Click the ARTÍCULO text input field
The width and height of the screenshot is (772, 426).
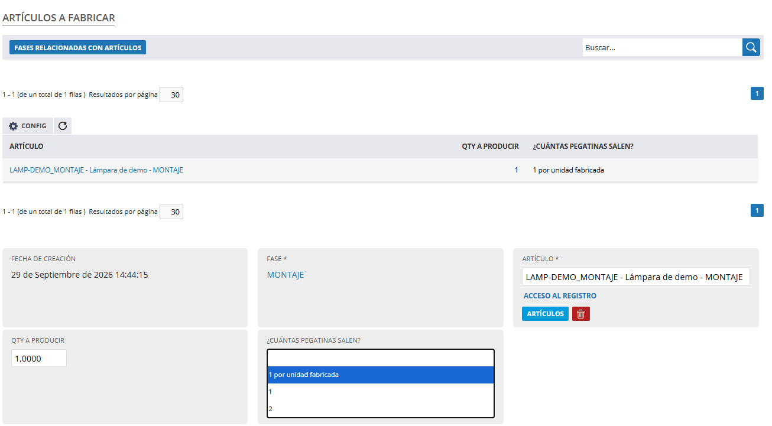click(x=636, y=277)
